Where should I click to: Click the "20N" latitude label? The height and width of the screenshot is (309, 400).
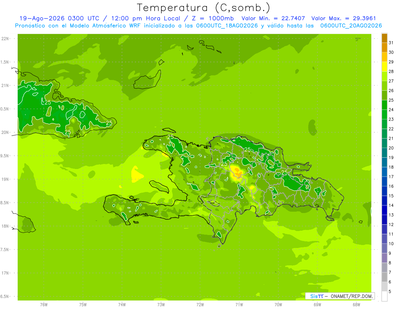pos(5,132)
